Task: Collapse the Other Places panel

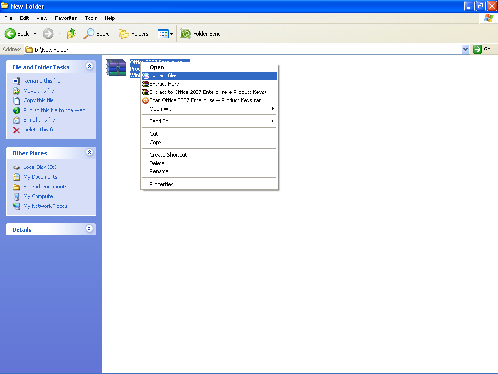Action: (x=89, y=152)
